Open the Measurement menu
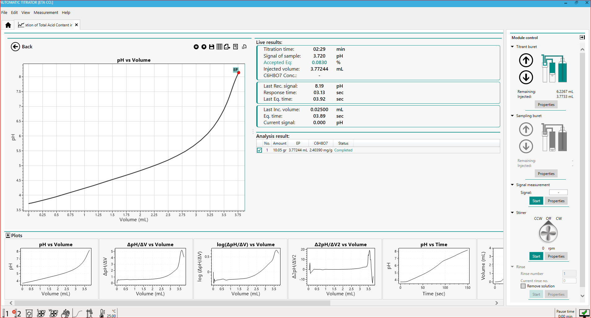Viewport: 591px width, 318px height. click(x=46, y=13)
